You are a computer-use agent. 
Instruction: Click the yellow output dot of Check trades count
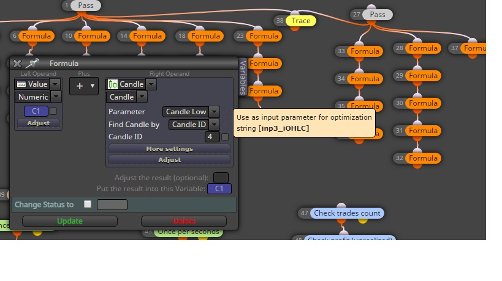[x=363, y=221]
